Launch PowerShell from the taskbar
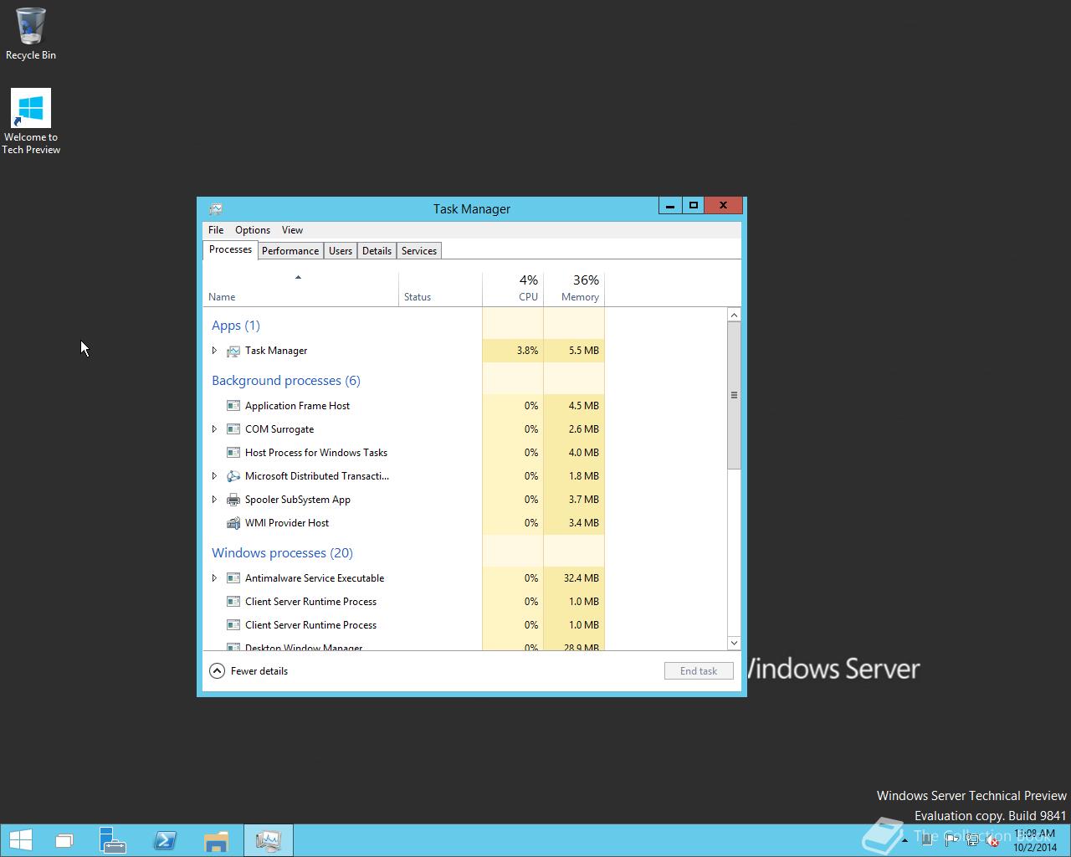This screenshot has width=1071, height=857. [165, 840]
